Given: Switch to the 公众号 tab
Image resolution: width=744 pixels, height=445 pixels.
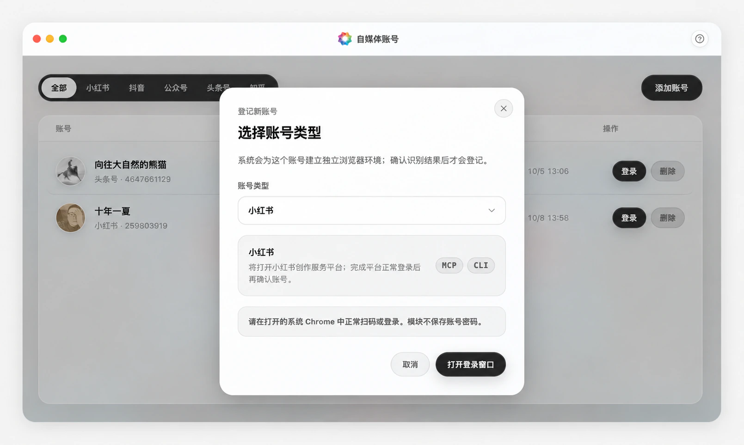Looking at the screenshot, I should click(176, 88).
